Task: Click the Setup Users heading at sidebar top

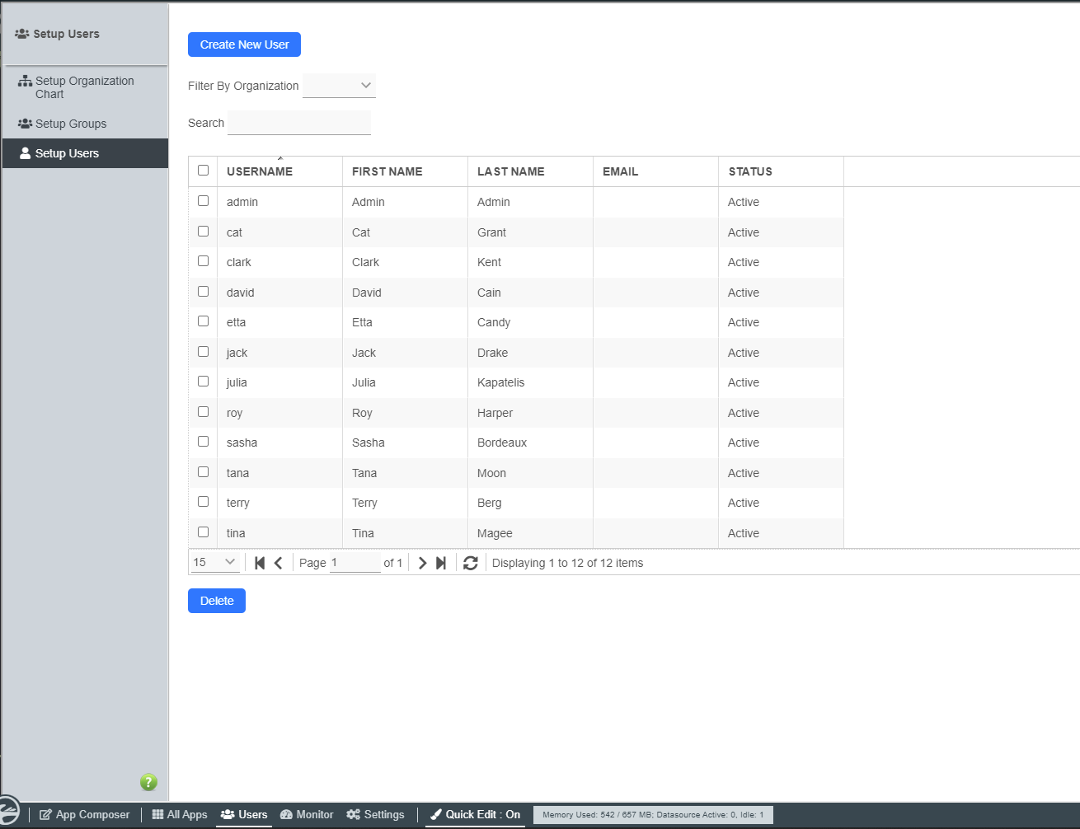Action: tap(58, 34)
